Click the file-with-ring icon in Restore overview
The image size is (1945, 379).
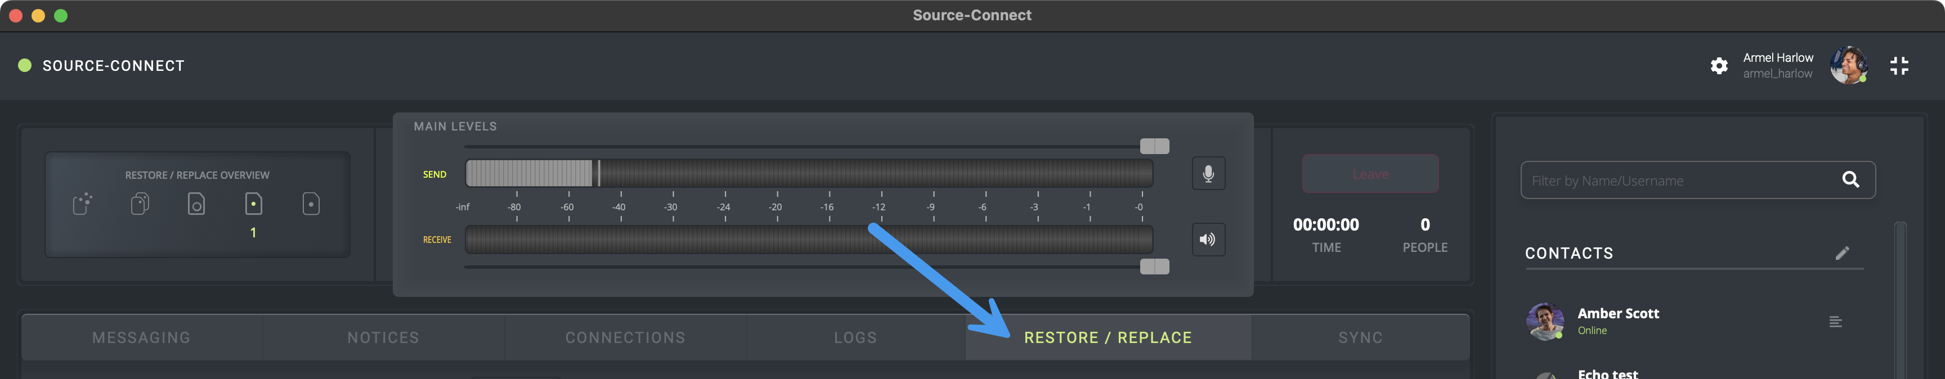point(196,204)
